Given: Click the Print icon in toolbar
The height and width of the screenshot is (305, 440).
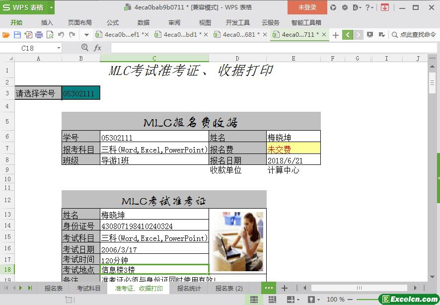Looking at the screenshot, I should pyautogui.click(x=39, y=35).
